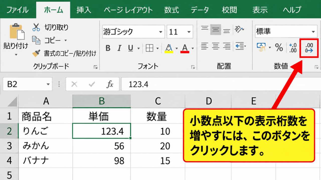Viewport: 321px width, 180px height.
Task: Open clipboard group dialog launcher
Action: click(95, 67)
